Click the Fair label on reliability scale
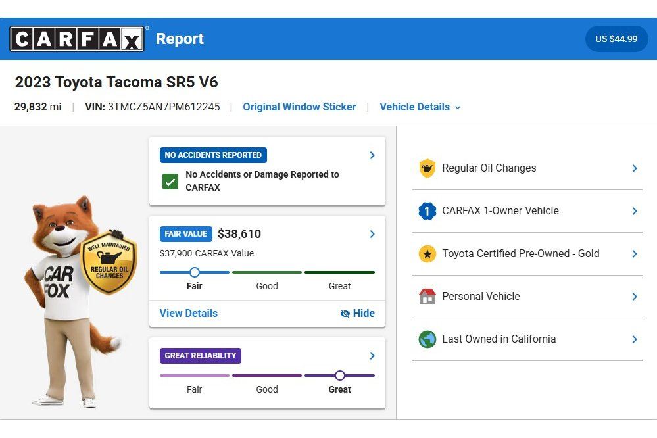This screenshot has height=438, width=657. pos(195,389)
